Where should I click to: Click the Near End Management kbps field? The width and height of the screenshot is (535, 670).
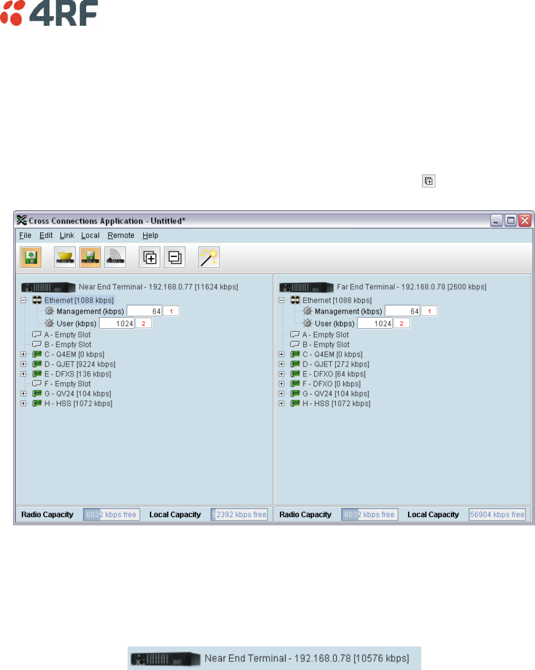coord(145,311)
